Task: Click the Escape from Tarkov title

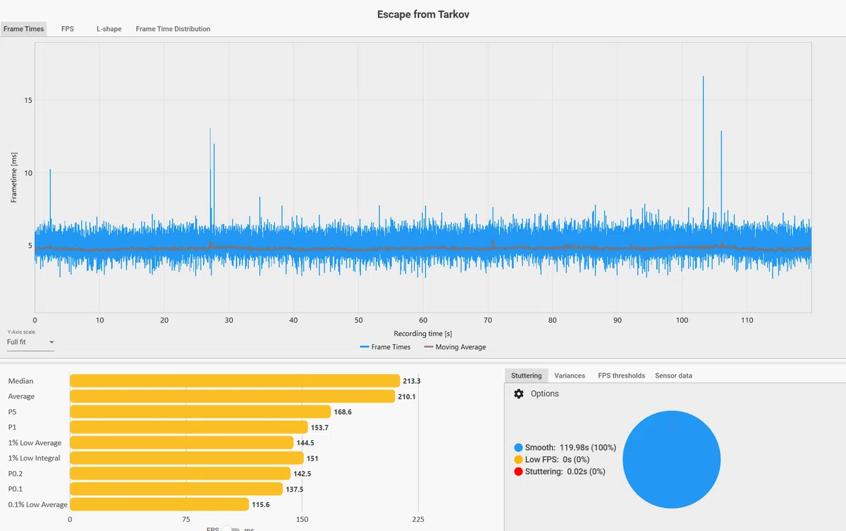Action: tap(423, 14)
